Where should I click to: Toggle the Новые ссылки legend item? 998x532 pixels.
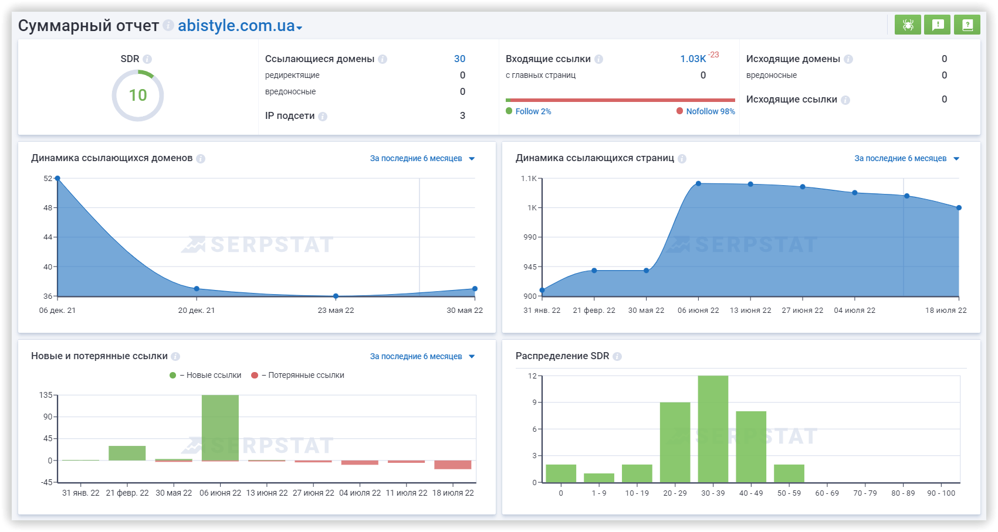[x=206, y=376]
